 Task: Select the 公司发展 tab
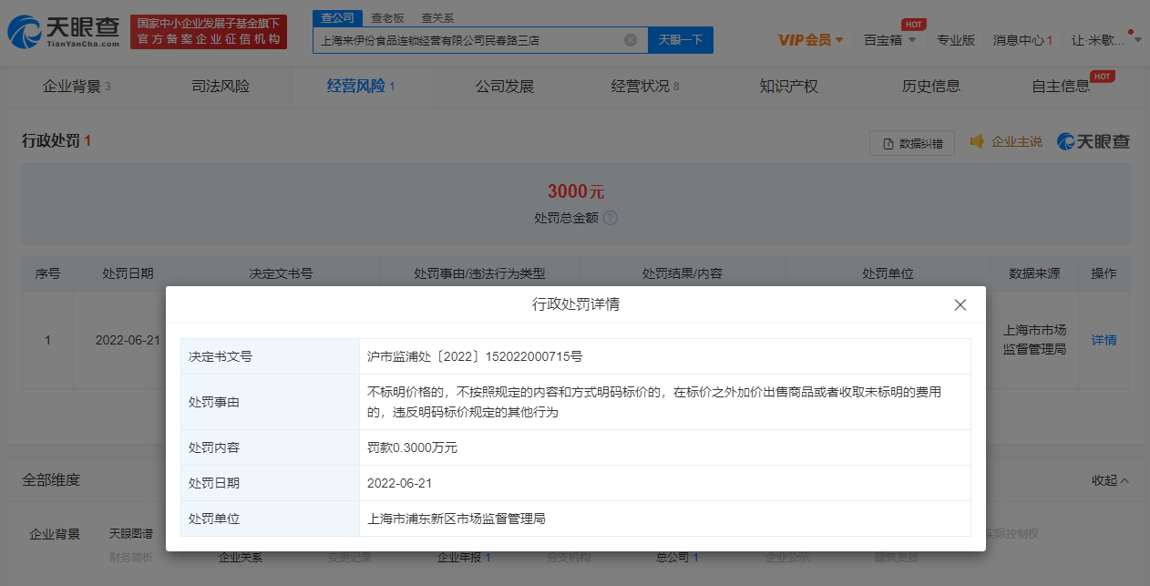pyautogui.click(x=505, y=87)
